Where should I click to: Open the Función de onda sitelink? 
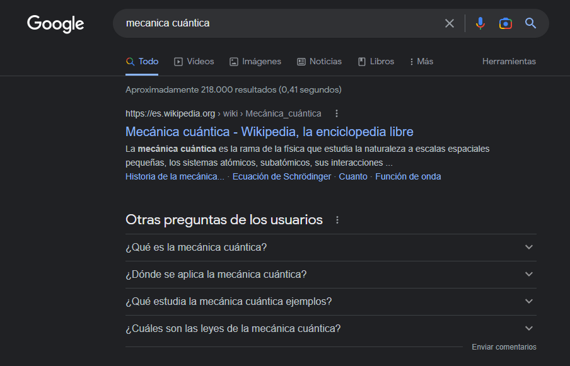(408, 176)
